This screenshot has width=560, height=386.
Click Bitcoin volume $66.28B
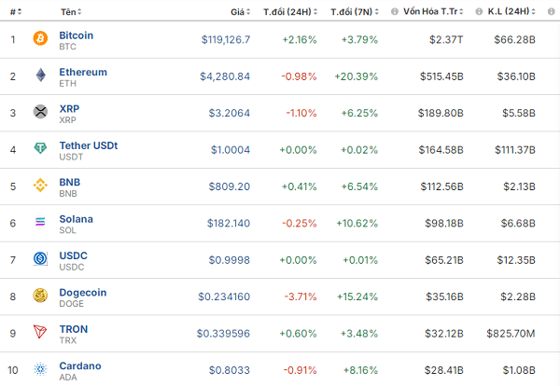click(x=514, y=39)
